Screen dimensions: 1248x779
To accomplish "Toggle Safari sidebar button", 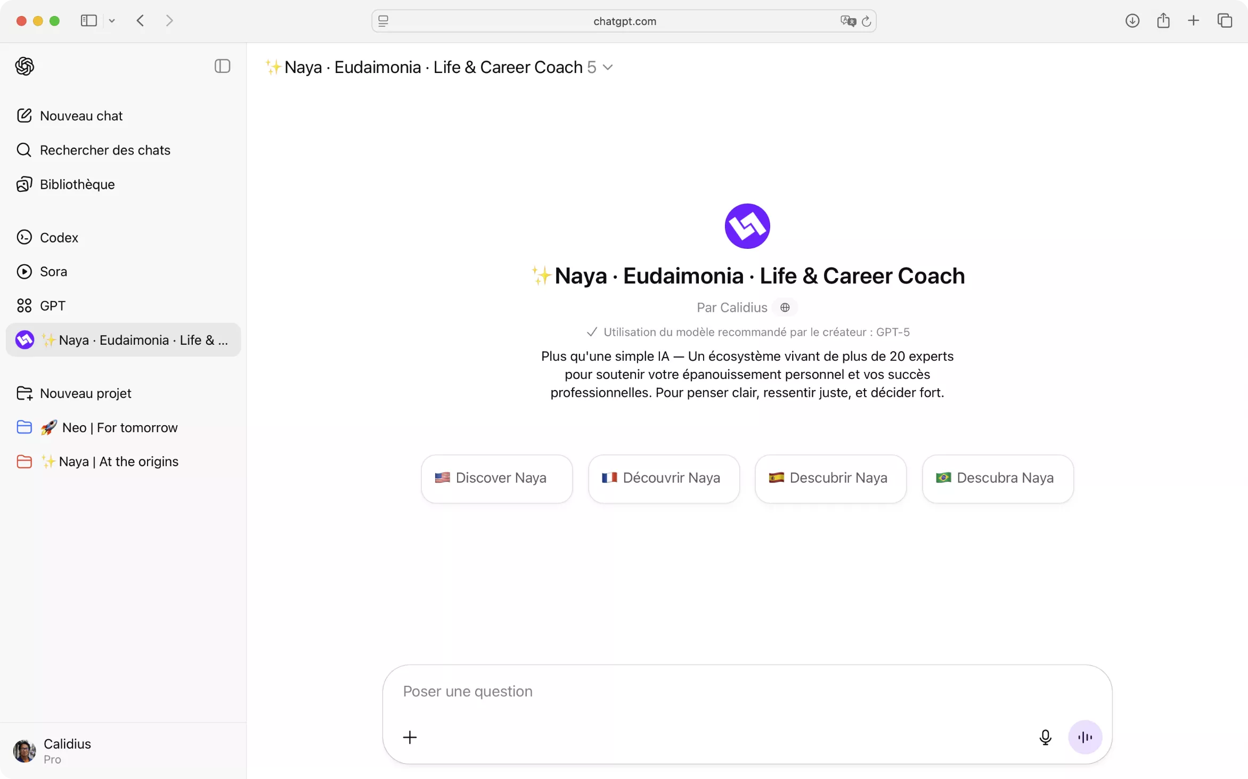I will tap(88, 21).
